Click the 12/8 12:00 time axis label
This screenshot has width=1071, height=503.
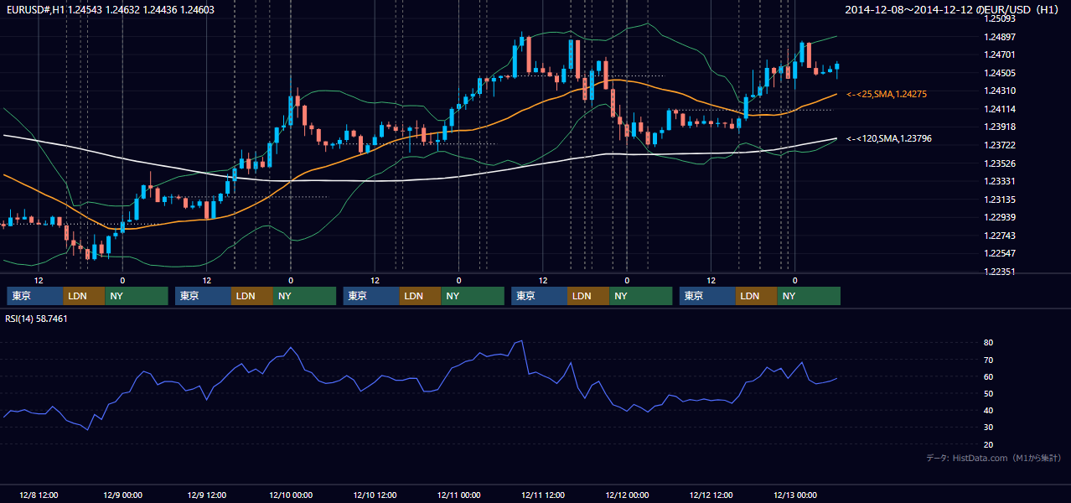point(39,495)
